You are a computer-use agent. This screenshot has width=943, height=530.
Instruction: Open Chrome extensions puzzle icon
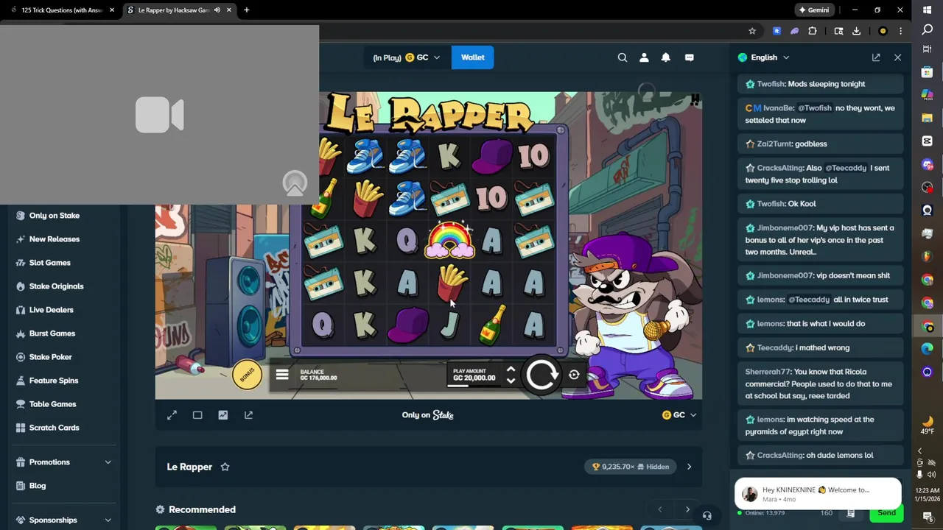click(813, 31)
